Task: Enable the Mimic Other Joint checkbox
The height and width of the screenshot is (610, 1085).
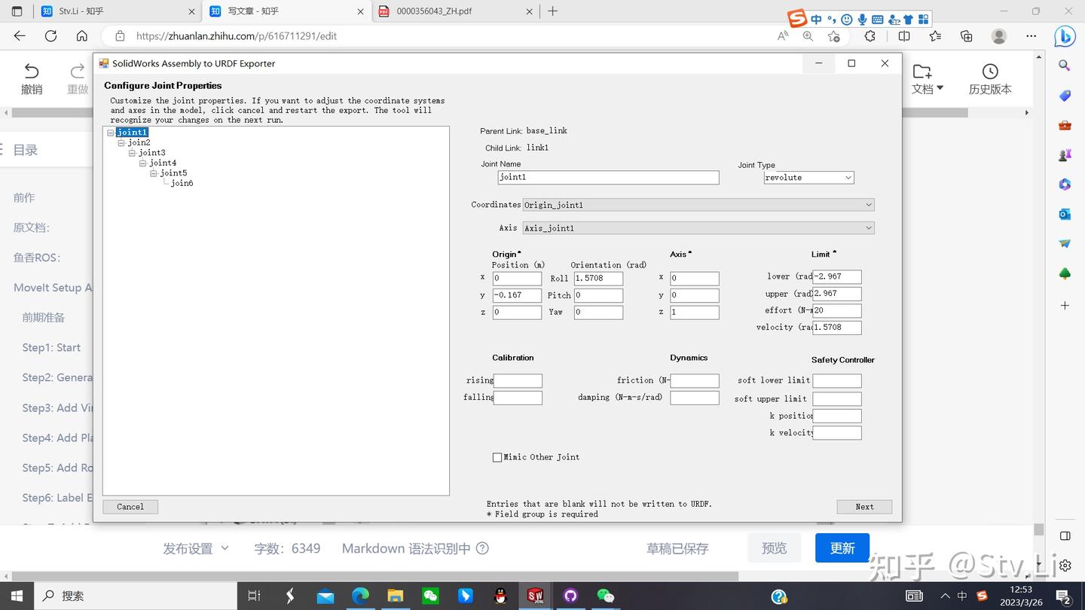Action: 497,457
